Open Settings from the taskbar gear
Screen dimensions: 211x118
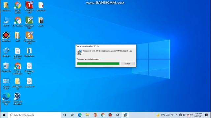pyautogui.click(x=118, y=115)
